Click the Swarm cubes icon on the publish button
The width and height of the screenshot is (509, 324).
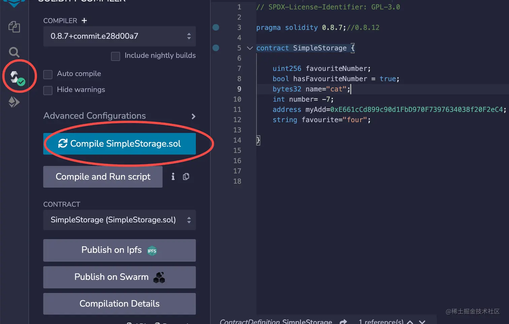159,277
